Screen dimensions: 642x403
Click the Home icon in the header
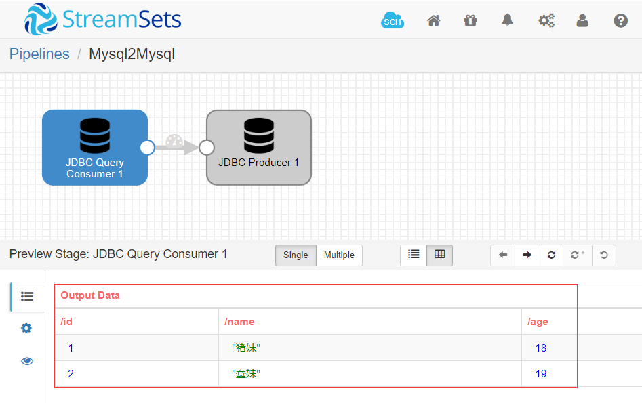coord(433,20)
